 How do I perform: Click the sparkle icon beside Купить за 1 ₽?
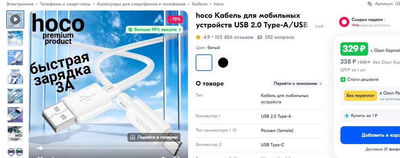347,116
